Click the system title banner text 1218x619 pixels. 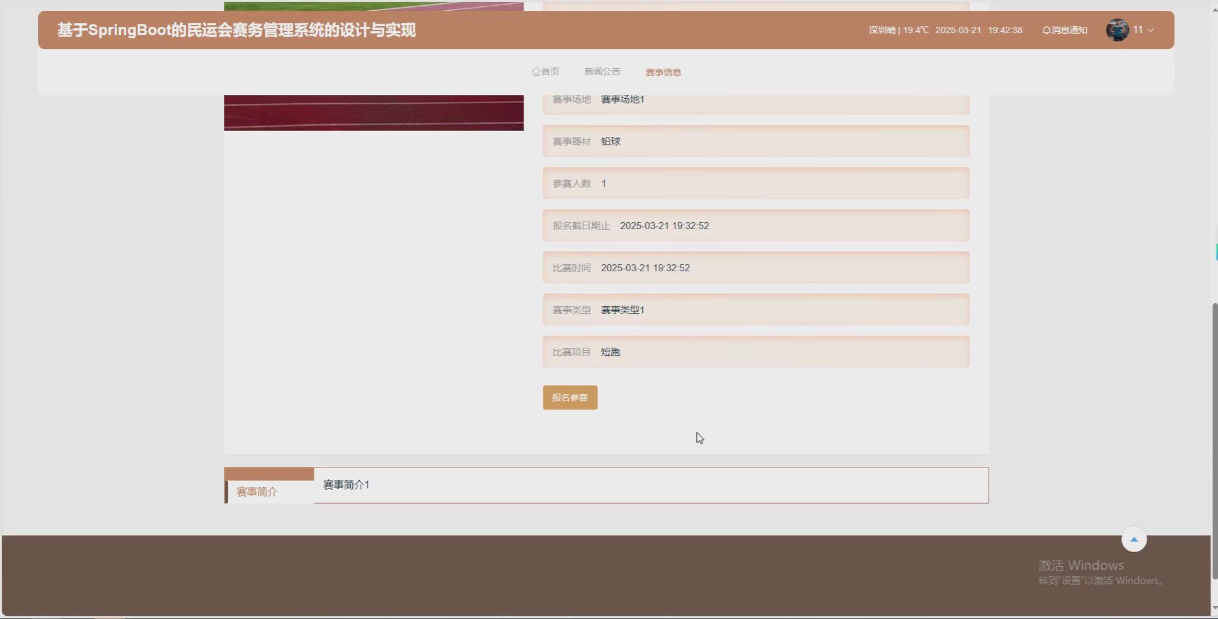point(236,29)
